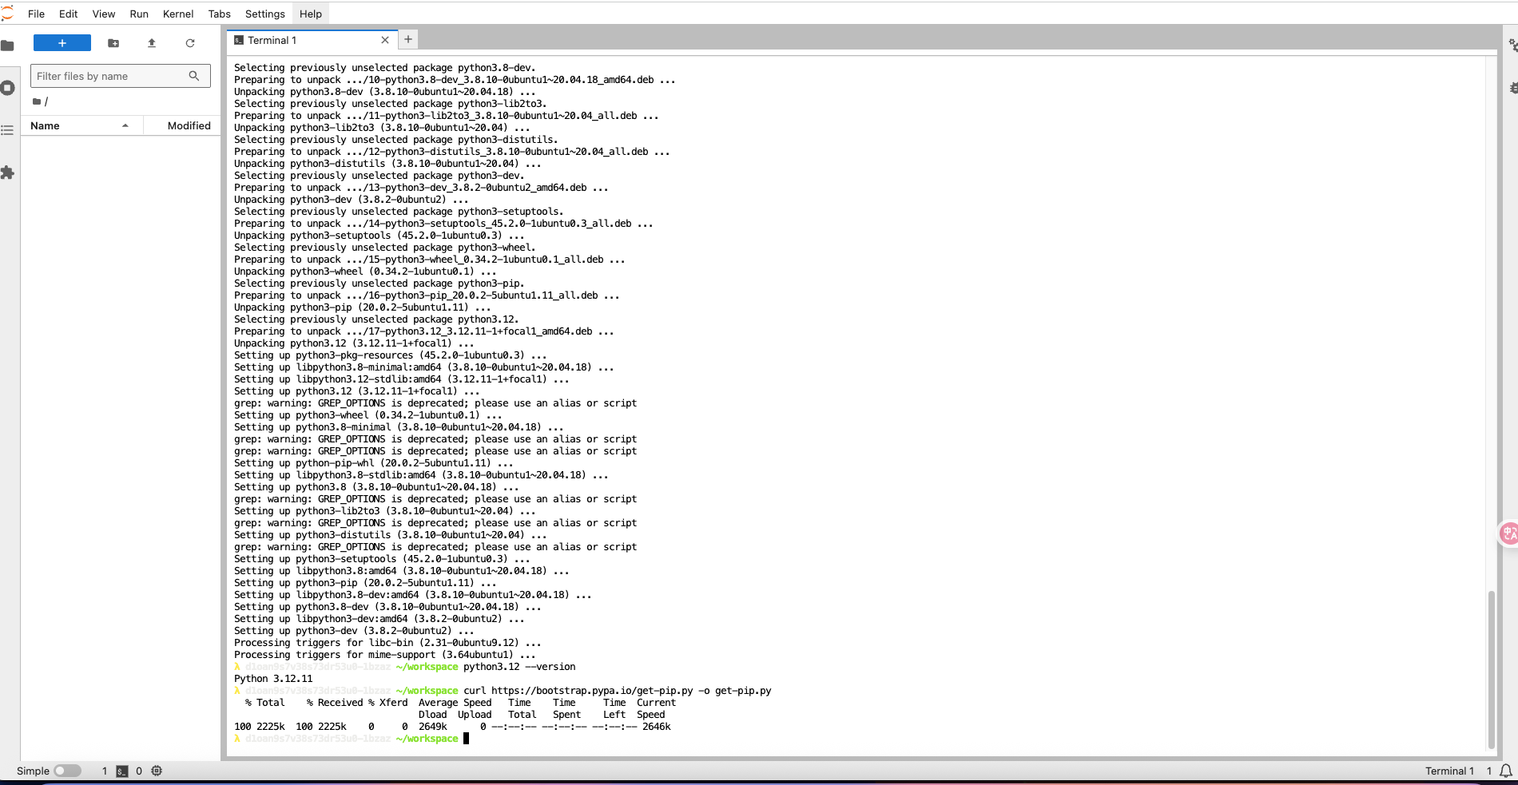The height and width of the screenshot is (785, 1518).
Task: Click the Simple mode label
Action: [33, 771]
